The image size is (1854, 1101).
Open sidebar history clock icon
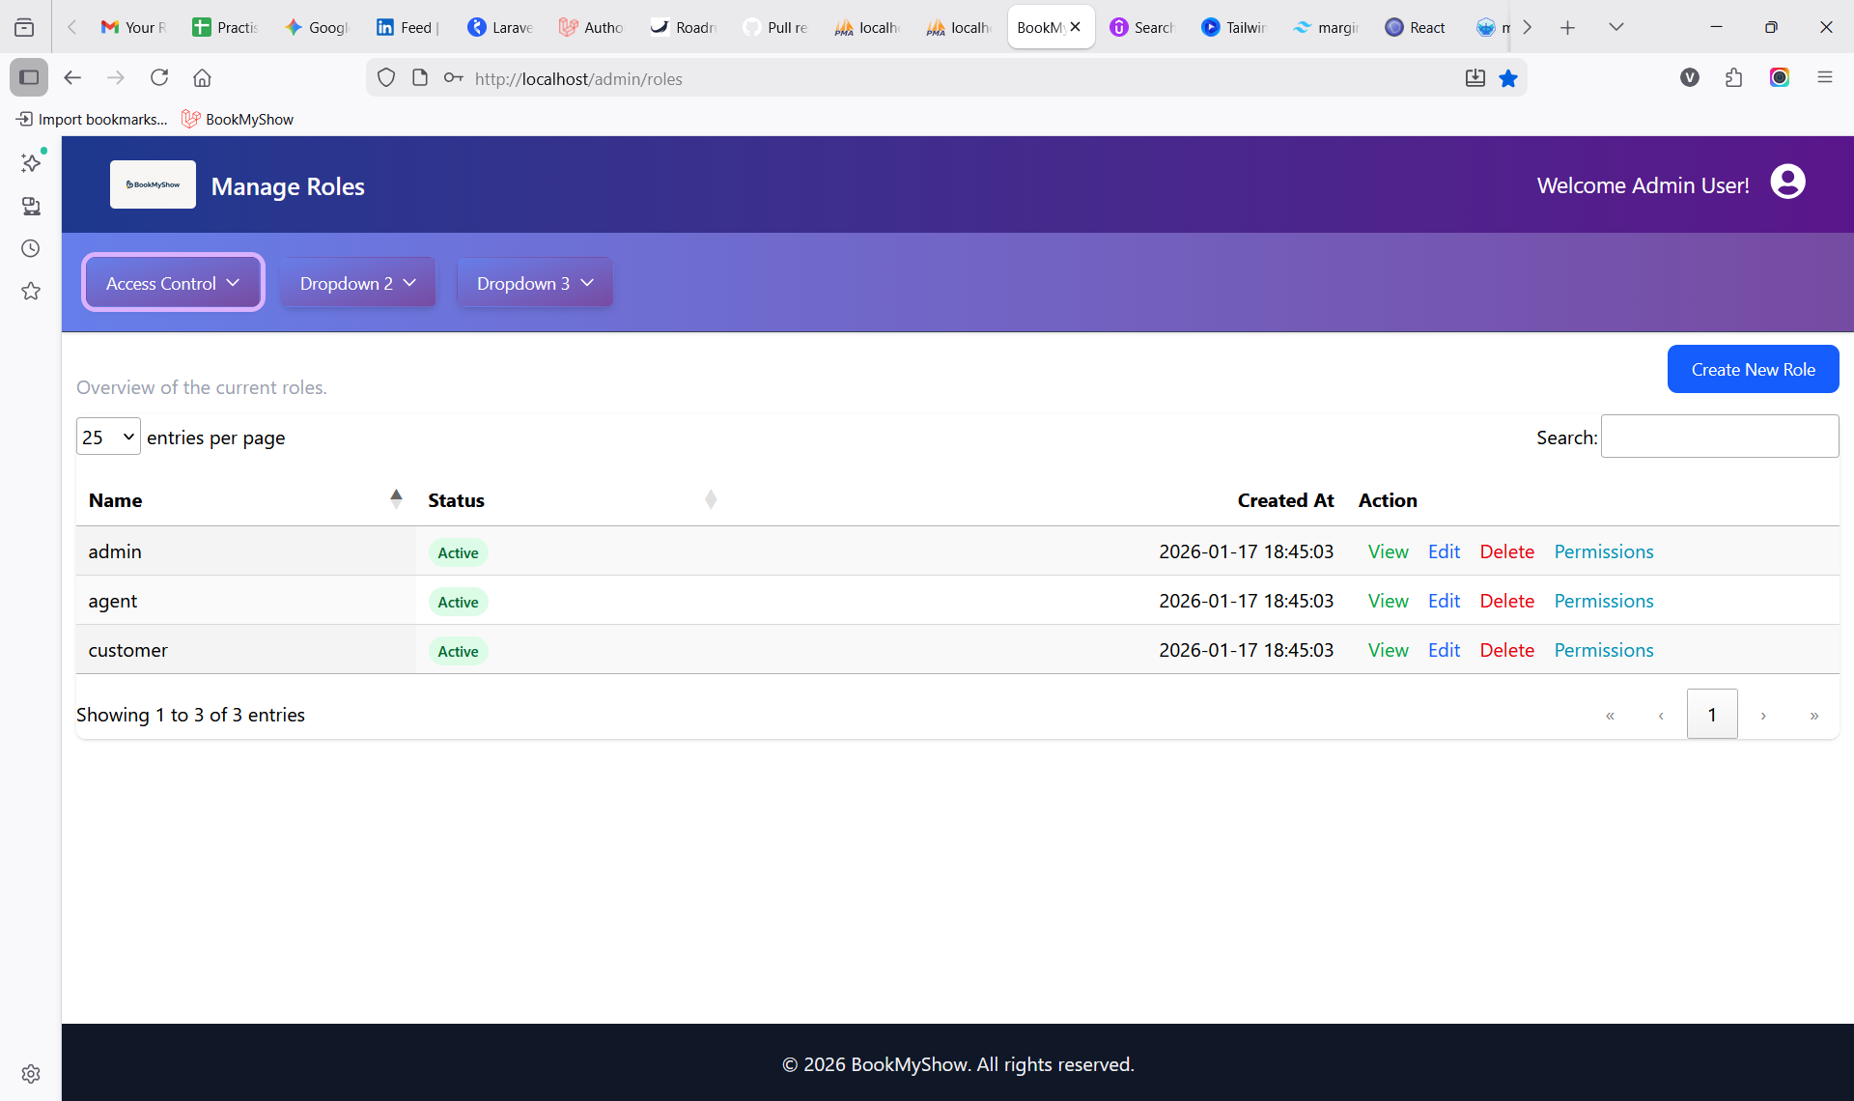tap(31, 248)
